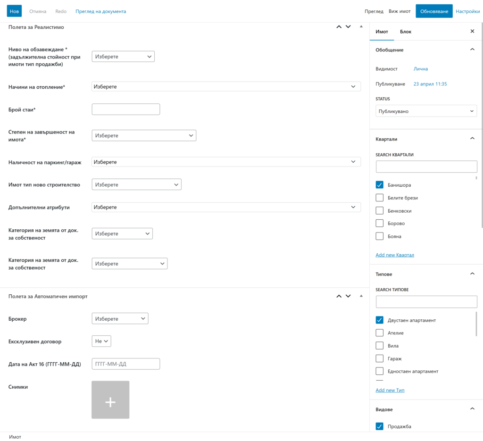Viewport: 483px width, 441px height.
Task: Collapse the Обобщение section chevron
Action: click(x=472, y=50)
